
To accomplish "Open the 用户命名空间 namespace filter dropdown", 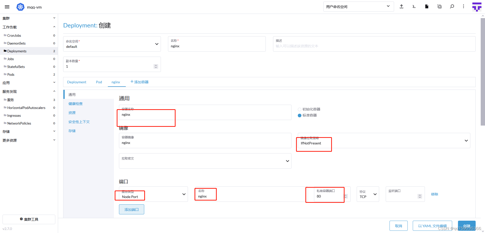I will coord(358,7).
